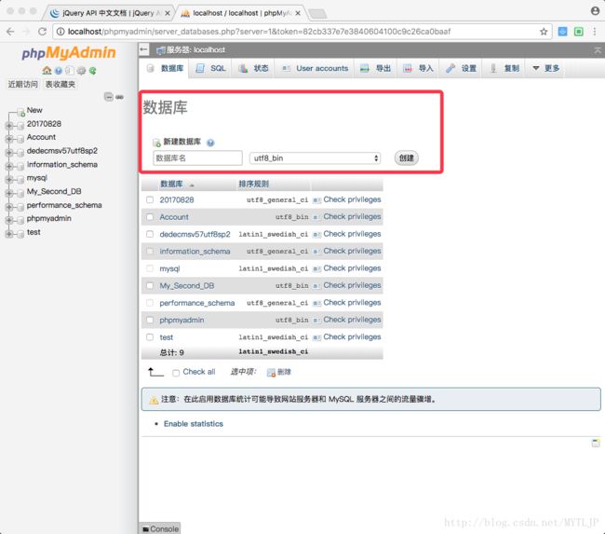Open the 导入 import tab
Viewport: 605px width, 534px height.
point(418,68)
